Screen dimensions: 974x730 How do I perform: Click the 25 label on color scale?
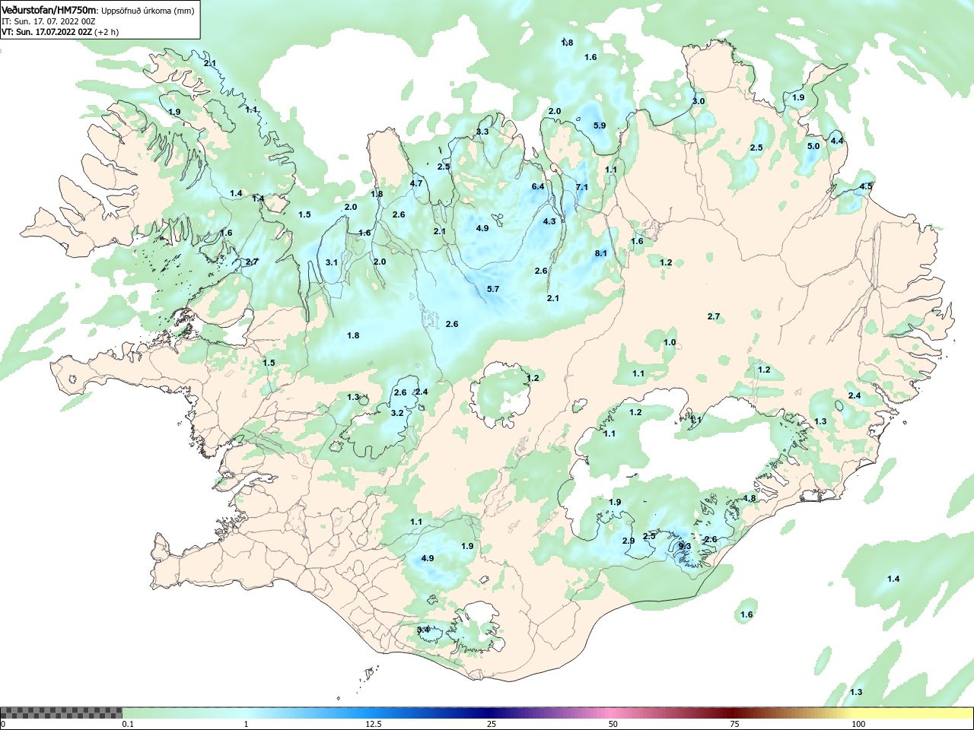pyautogui.click(x=492, y=724)
